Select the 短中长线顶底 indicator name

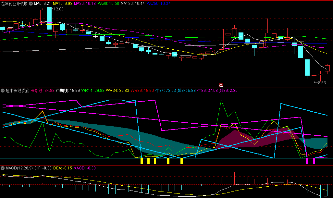[18, 91]
